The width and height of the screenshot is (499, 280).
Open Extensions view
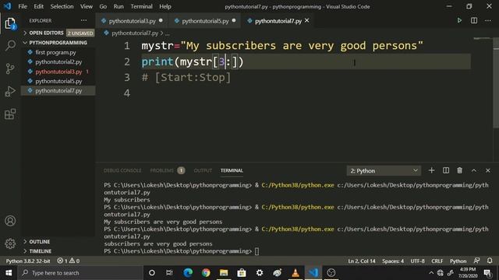click(10, 114)
